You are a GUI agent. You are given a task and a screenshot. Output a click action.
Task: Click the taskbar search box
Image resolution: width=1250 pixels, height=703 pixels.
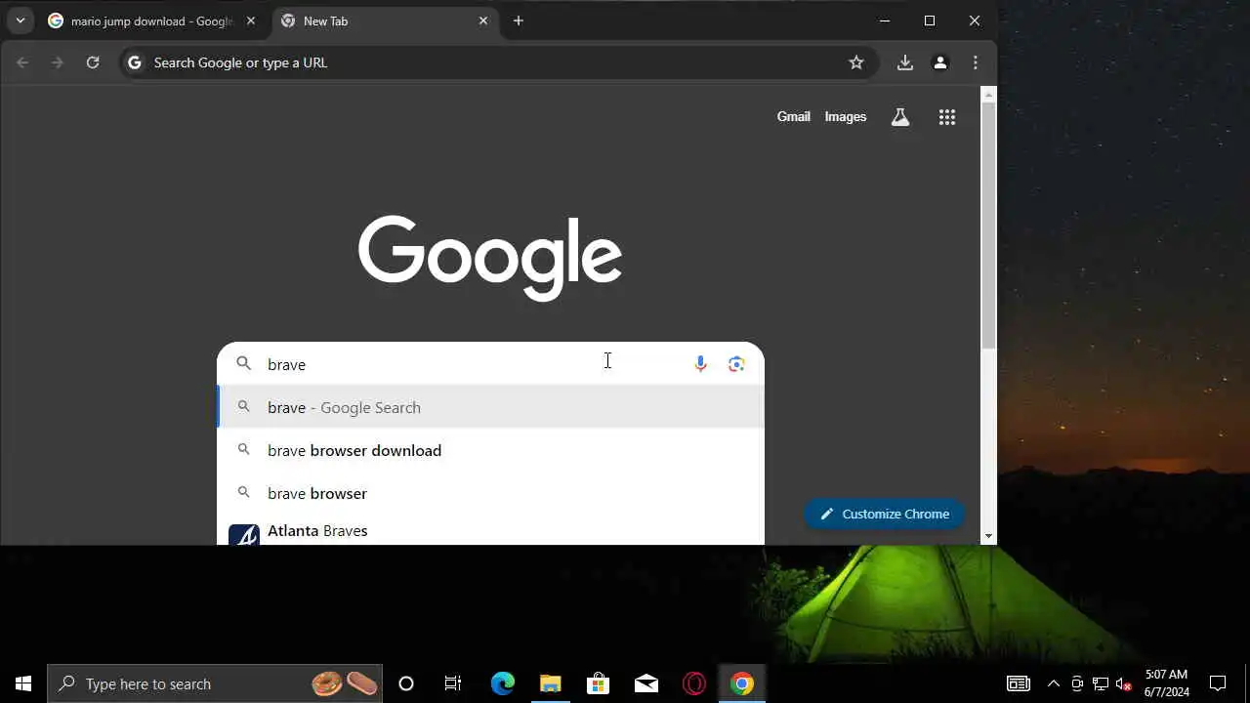[x=215, y=683]
